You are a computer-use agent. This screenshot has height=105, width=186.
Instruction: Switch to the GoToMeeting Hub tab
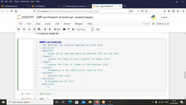[x=15, y=6]
